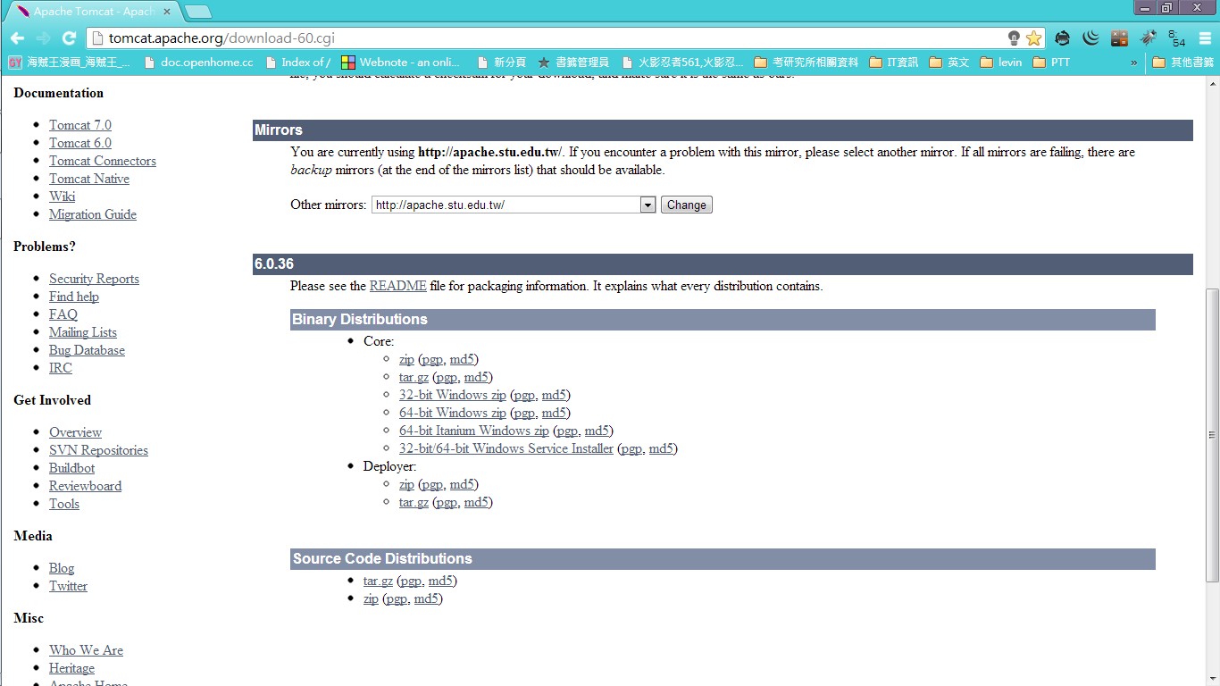Open the Mailing Lists link

click(83, 332)
